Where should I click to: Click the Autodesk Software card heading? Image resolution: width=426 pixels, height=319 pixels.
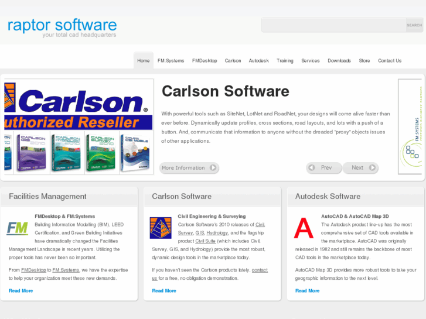click(x=328, y=196)
